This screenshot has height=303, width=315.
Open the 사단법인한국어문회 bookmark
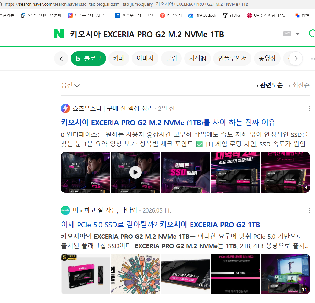pos(41,15)
